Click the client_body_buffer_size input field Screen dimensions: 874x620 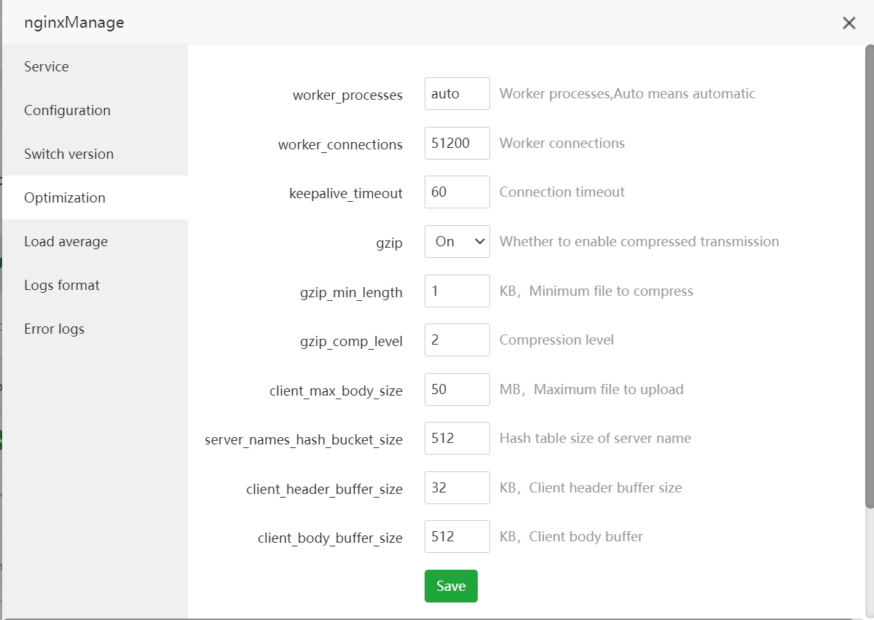click(457, 537)
